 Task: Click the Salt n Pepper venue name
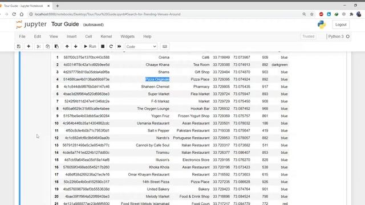click(x=159, y=130)
